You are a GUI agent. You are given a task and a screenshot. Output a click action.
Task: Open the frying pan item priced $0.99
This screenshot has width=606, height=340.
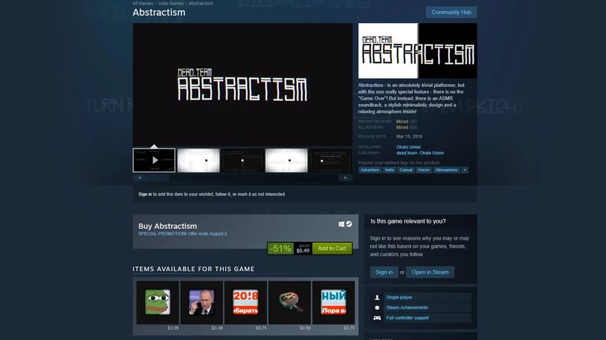289,302
